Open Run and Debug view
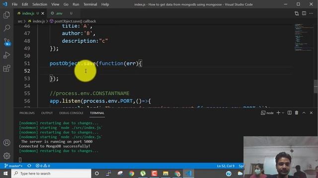This screenshot has width=318, height=178. [6, 55]
